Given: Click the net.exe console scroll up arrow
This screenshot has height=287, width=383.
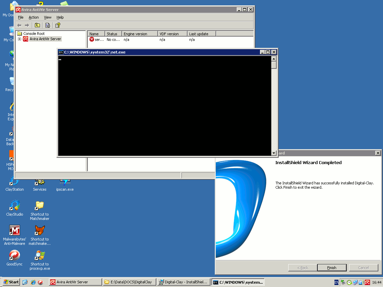Looking at the screenshot, I should tap(274, 58).
